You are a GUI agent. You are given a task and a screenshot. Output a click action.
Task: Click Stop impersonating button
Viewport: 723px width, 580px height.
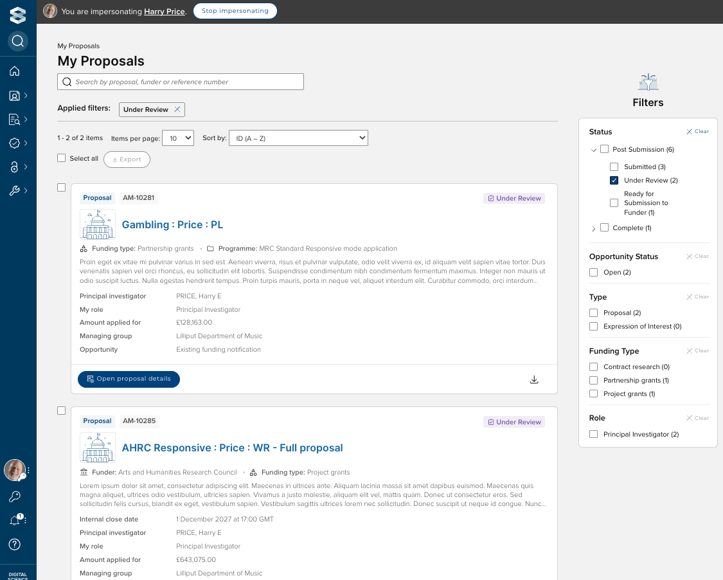(235, 11)
